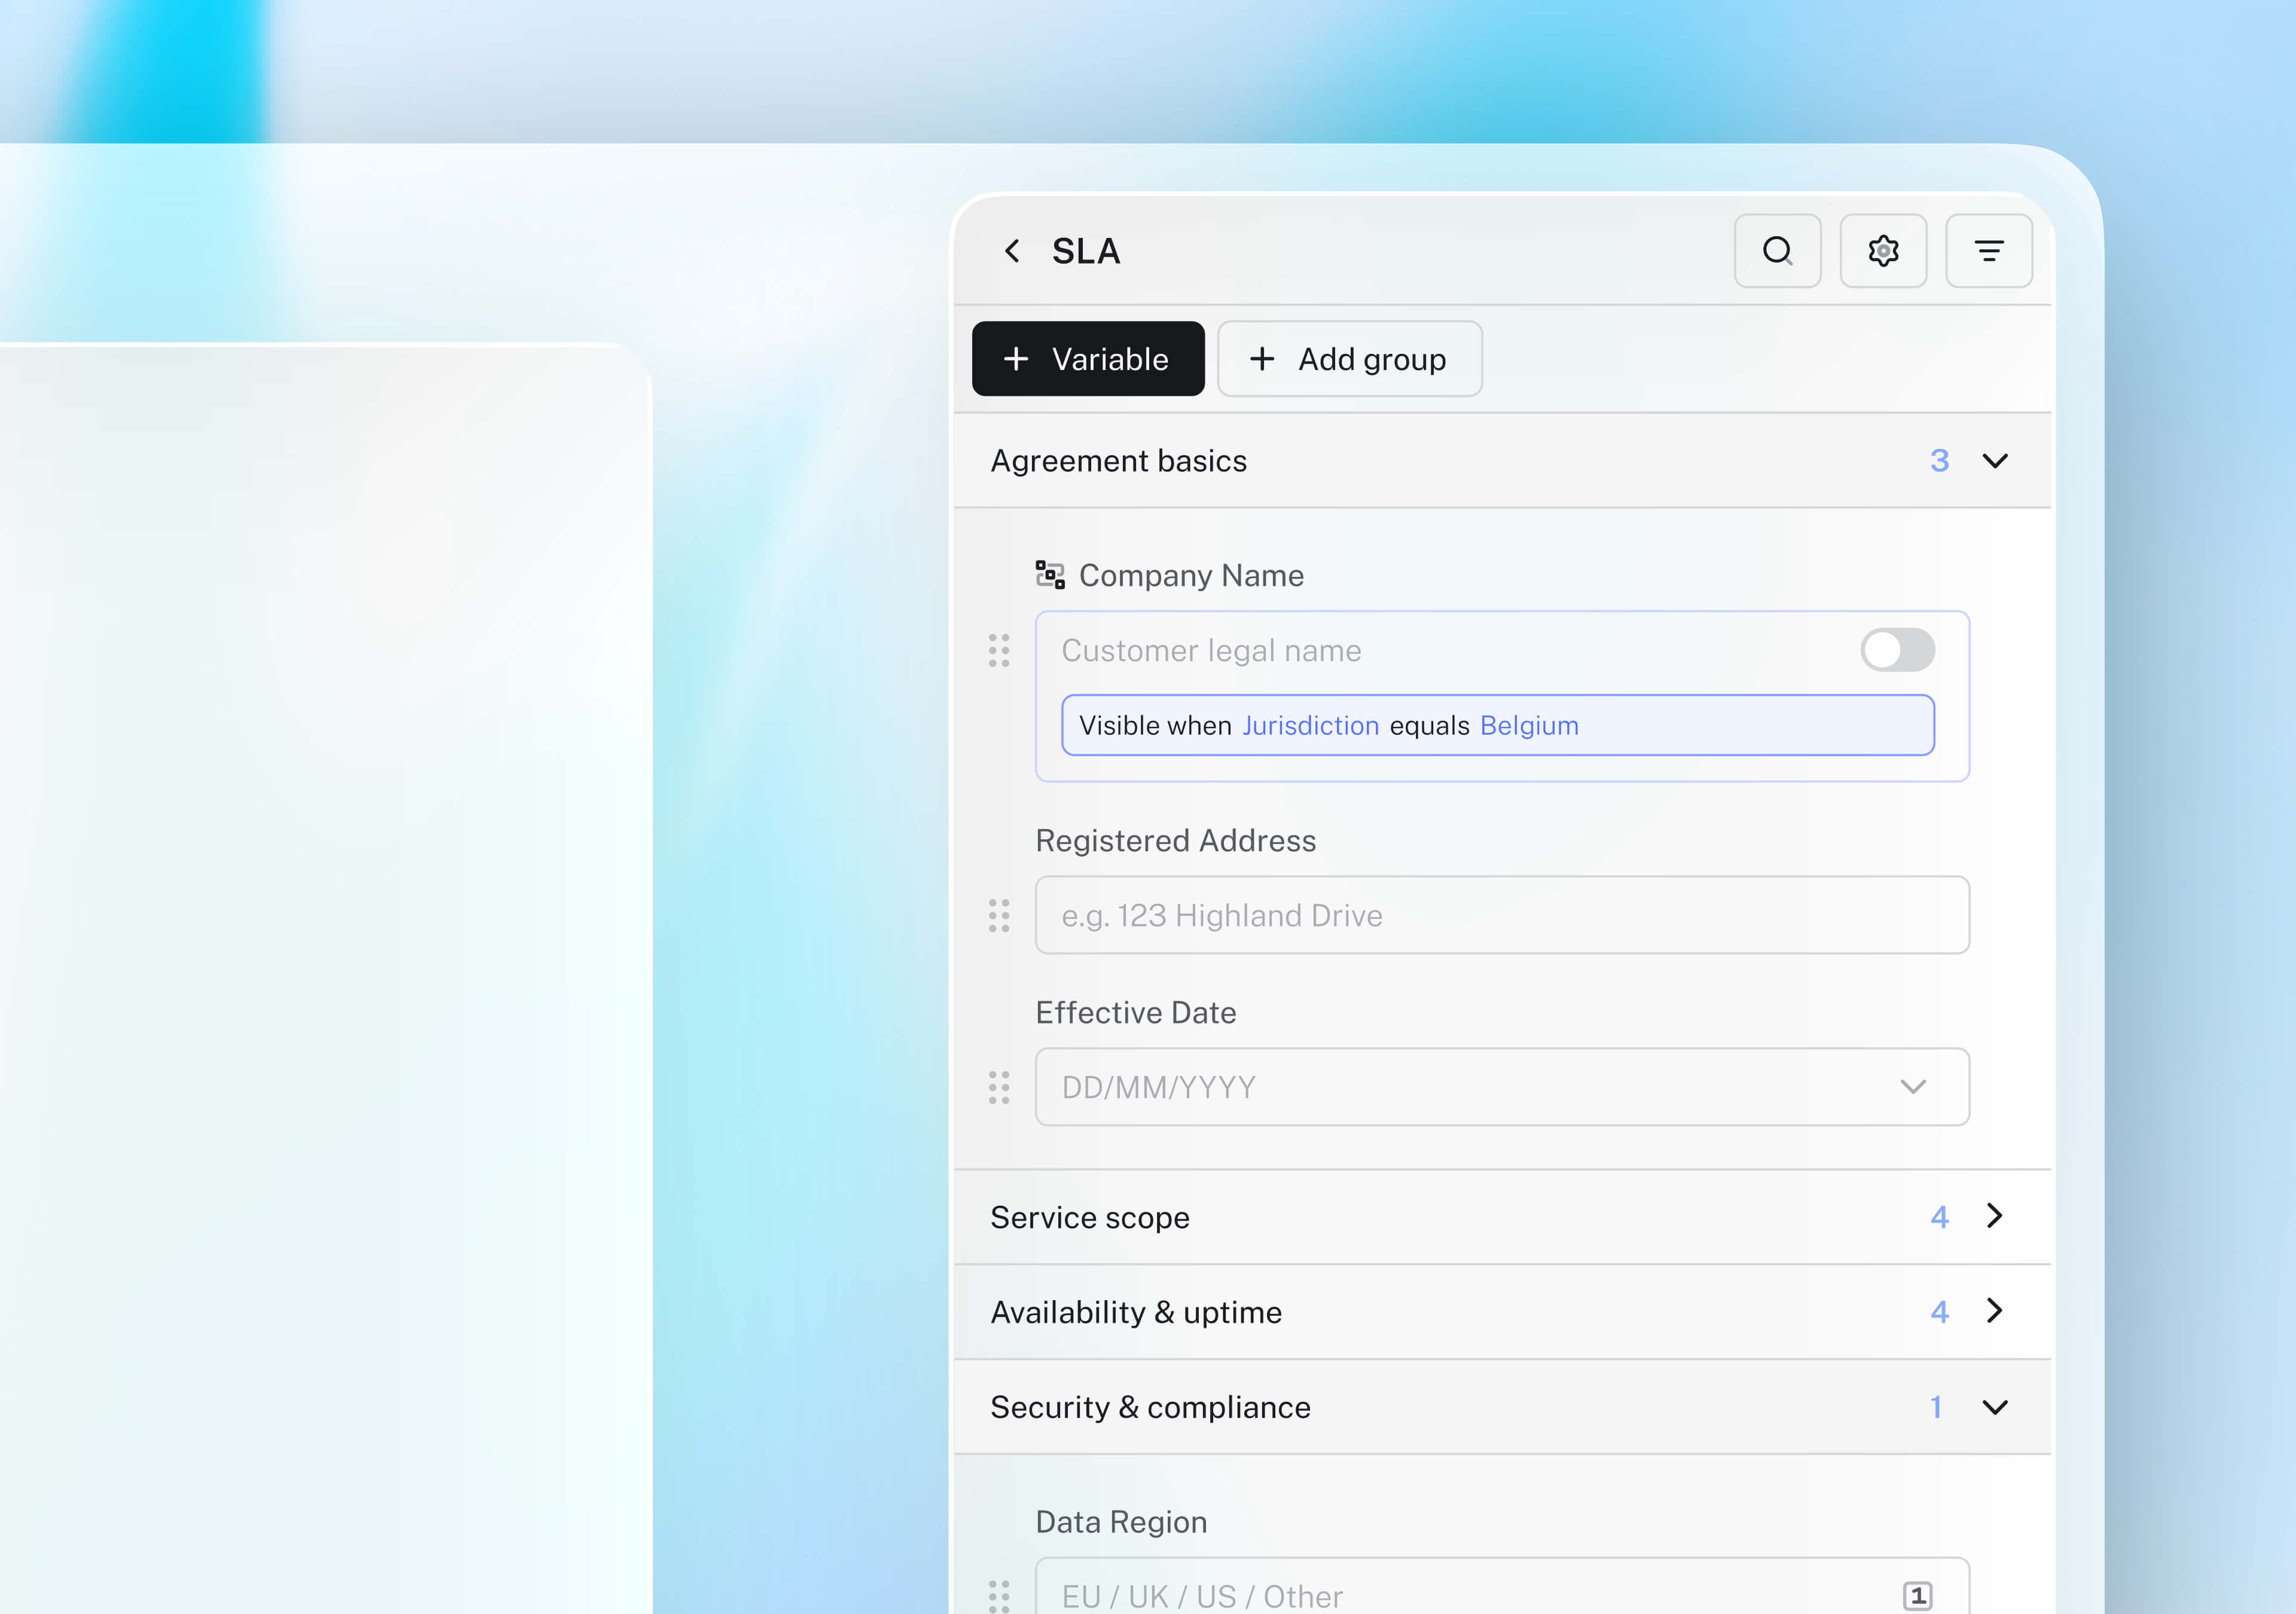Image resolution: width=2296 pixels, height=1614 pixels.
Task: Click the Company Name variable type icon
Action: coord(1049,575)
